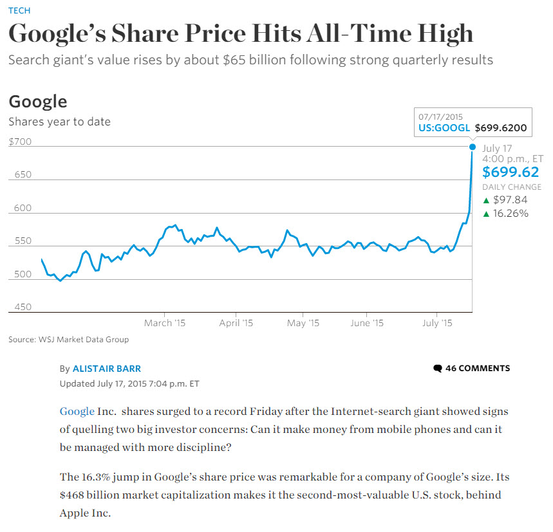Click the July '15 axis label

(x=437, y=323)
